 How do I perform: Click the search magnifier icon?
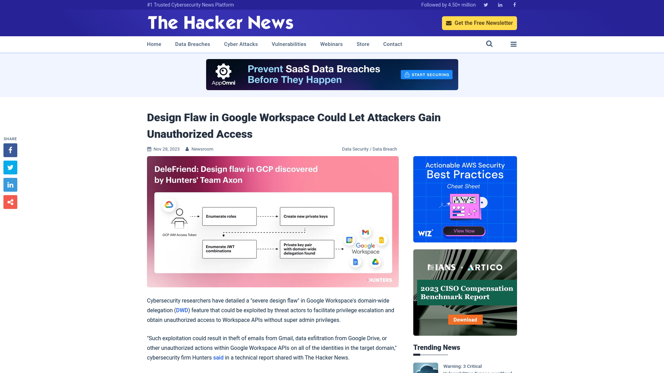click(x=489, y=44)
